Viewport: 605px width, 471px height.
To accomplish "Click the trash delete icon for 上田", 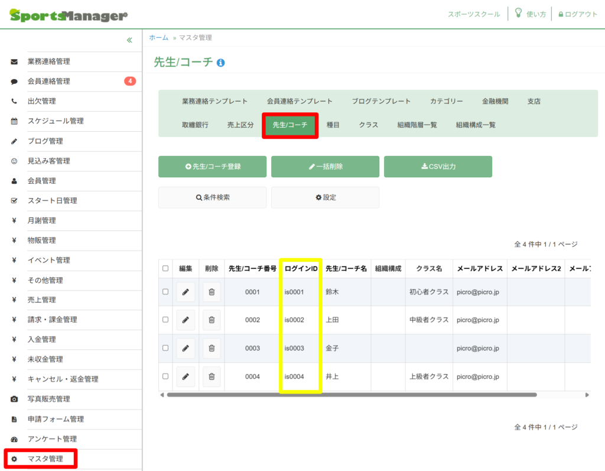I will click(x=212, y=320).
